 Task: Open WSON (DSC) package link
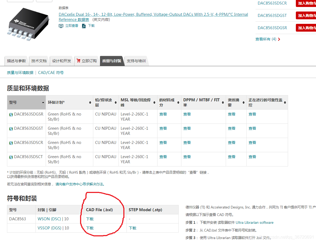pyautogui.click(x=49, y=219)
